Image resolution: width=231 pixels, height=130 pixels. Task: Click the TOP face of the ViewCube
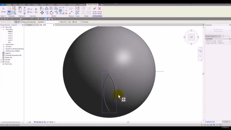pos(191,37)
